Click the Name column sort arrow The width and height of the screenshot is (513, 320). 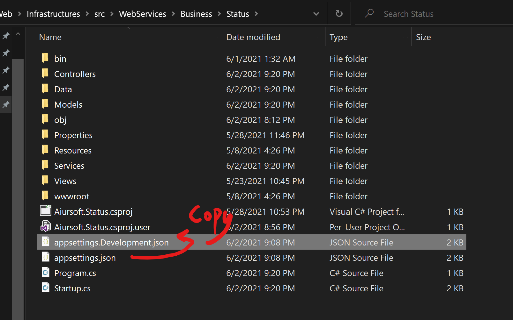[x=128, y=28]
